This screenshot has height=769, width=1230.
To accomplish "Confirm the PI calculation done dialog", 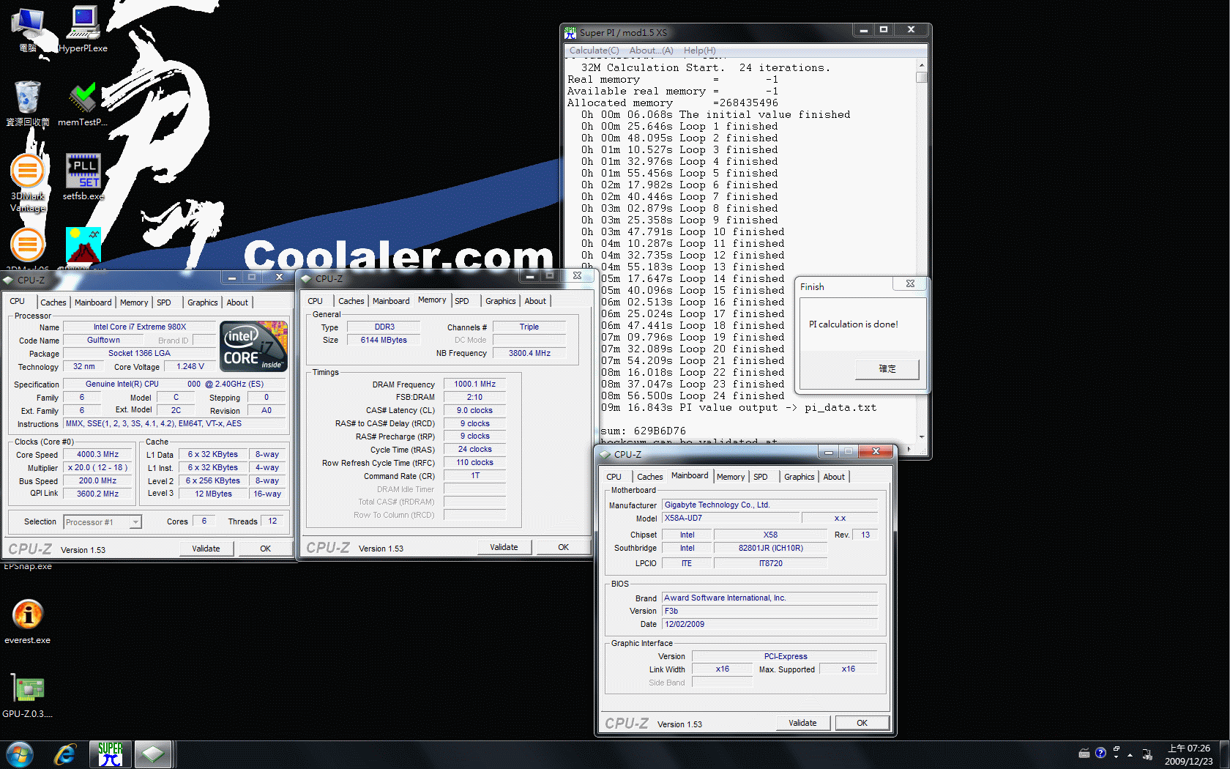I will tap(887, 369).
